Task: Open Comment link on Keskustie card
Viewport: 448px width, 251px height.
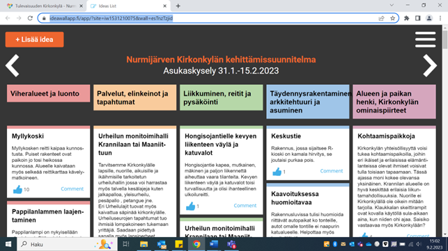Action: 332,171
